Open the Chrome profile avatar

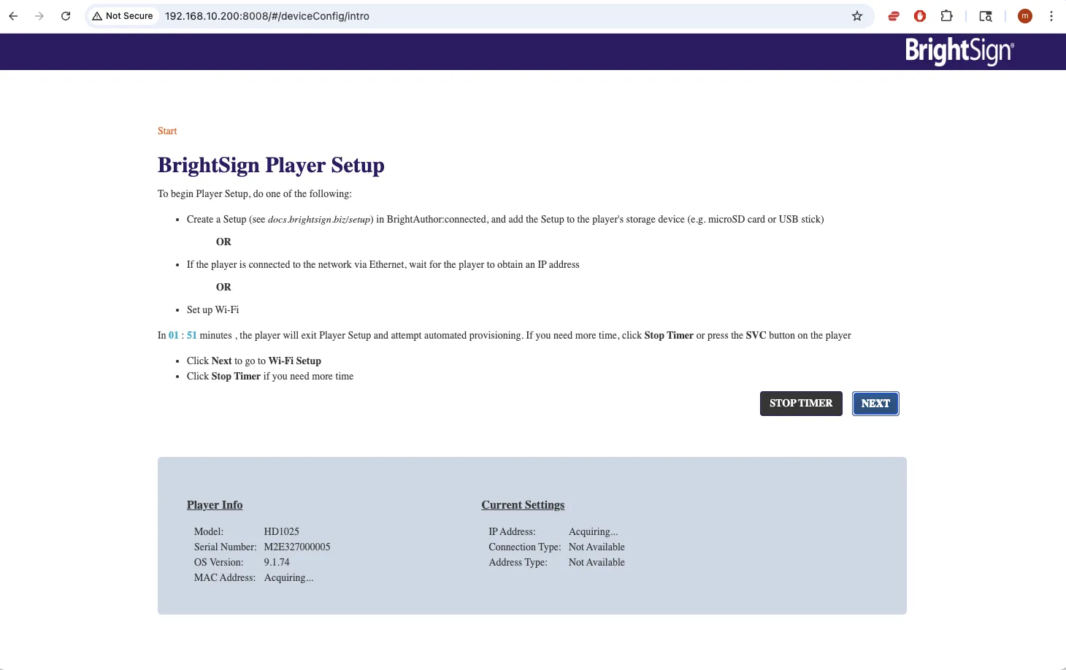1025,16
